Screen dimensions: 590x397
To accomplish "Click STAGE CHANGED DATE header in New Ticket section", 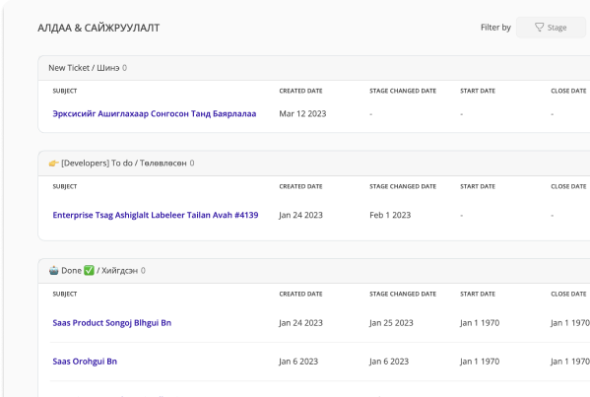I will click(x=403, y=91).
